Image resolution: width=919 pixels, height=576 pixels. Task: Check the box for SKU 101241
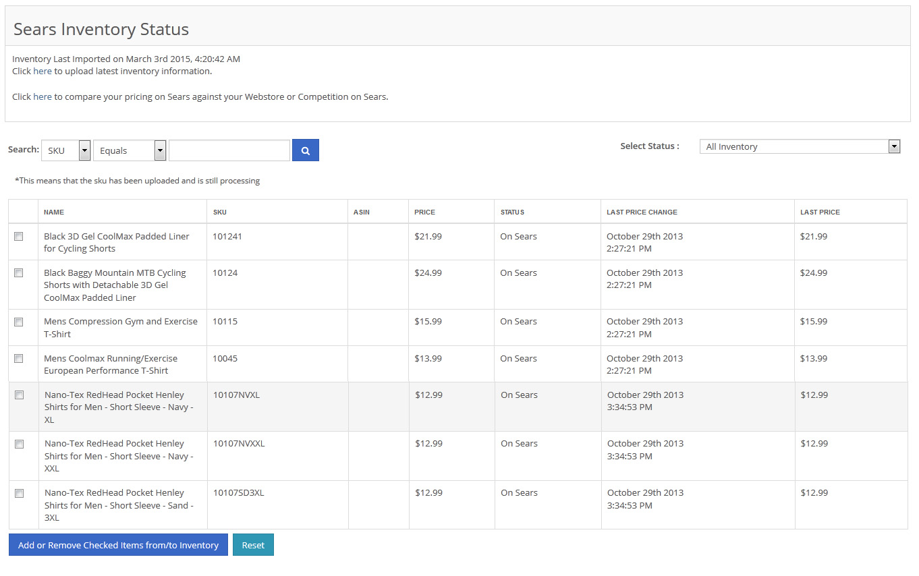point(19,236)
